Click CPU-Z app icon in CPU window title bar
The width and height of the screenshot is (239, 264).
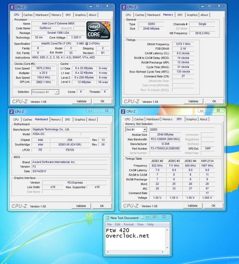pyautogui.click(x=12, y=7)
